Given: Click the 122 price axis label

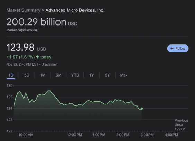Looking at the screenshot, I should tap(9, 131).
